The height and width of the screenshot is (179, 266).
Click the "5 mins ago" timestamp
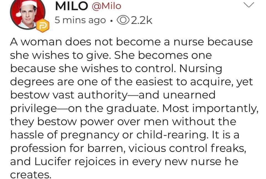point(80,21)
